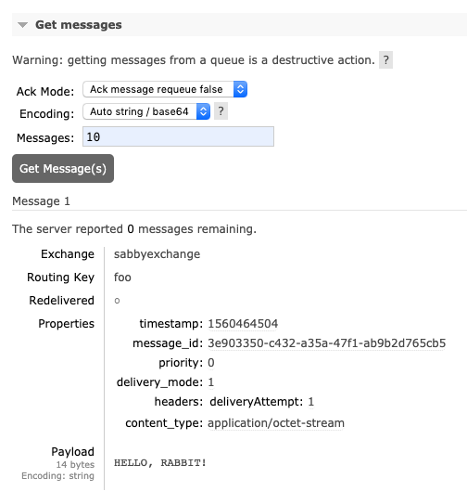Click the 0 messages remaining server report
Image resolution: width=467 pixels, height=491 pixels.
pos(134,229)
